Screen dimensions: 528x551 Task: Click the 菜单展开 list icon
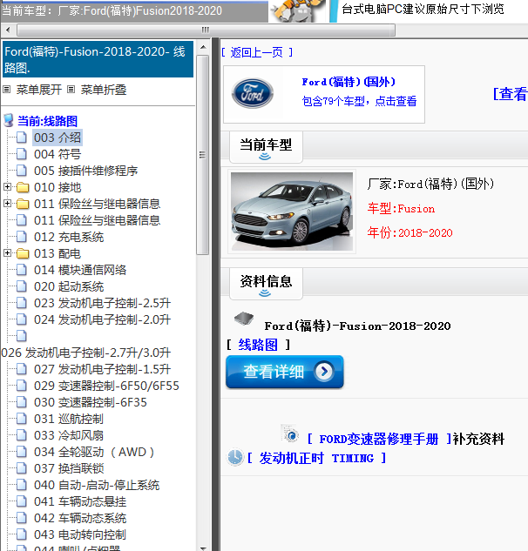coord(6,90)
